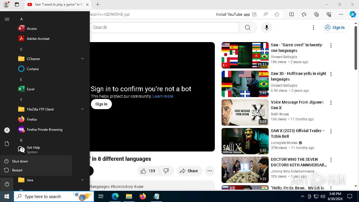The height and width of the screenshot is (202, 359).
Task: Like the video with thumbs up 159
Action: tap(148, 171)
